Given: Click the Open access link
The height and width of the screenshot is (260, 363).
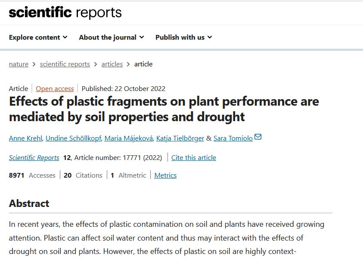Looking at the screenshot, I should (55, 89).
